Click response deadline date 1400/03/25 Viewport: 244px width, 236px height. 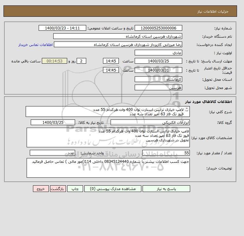(158, 61)
